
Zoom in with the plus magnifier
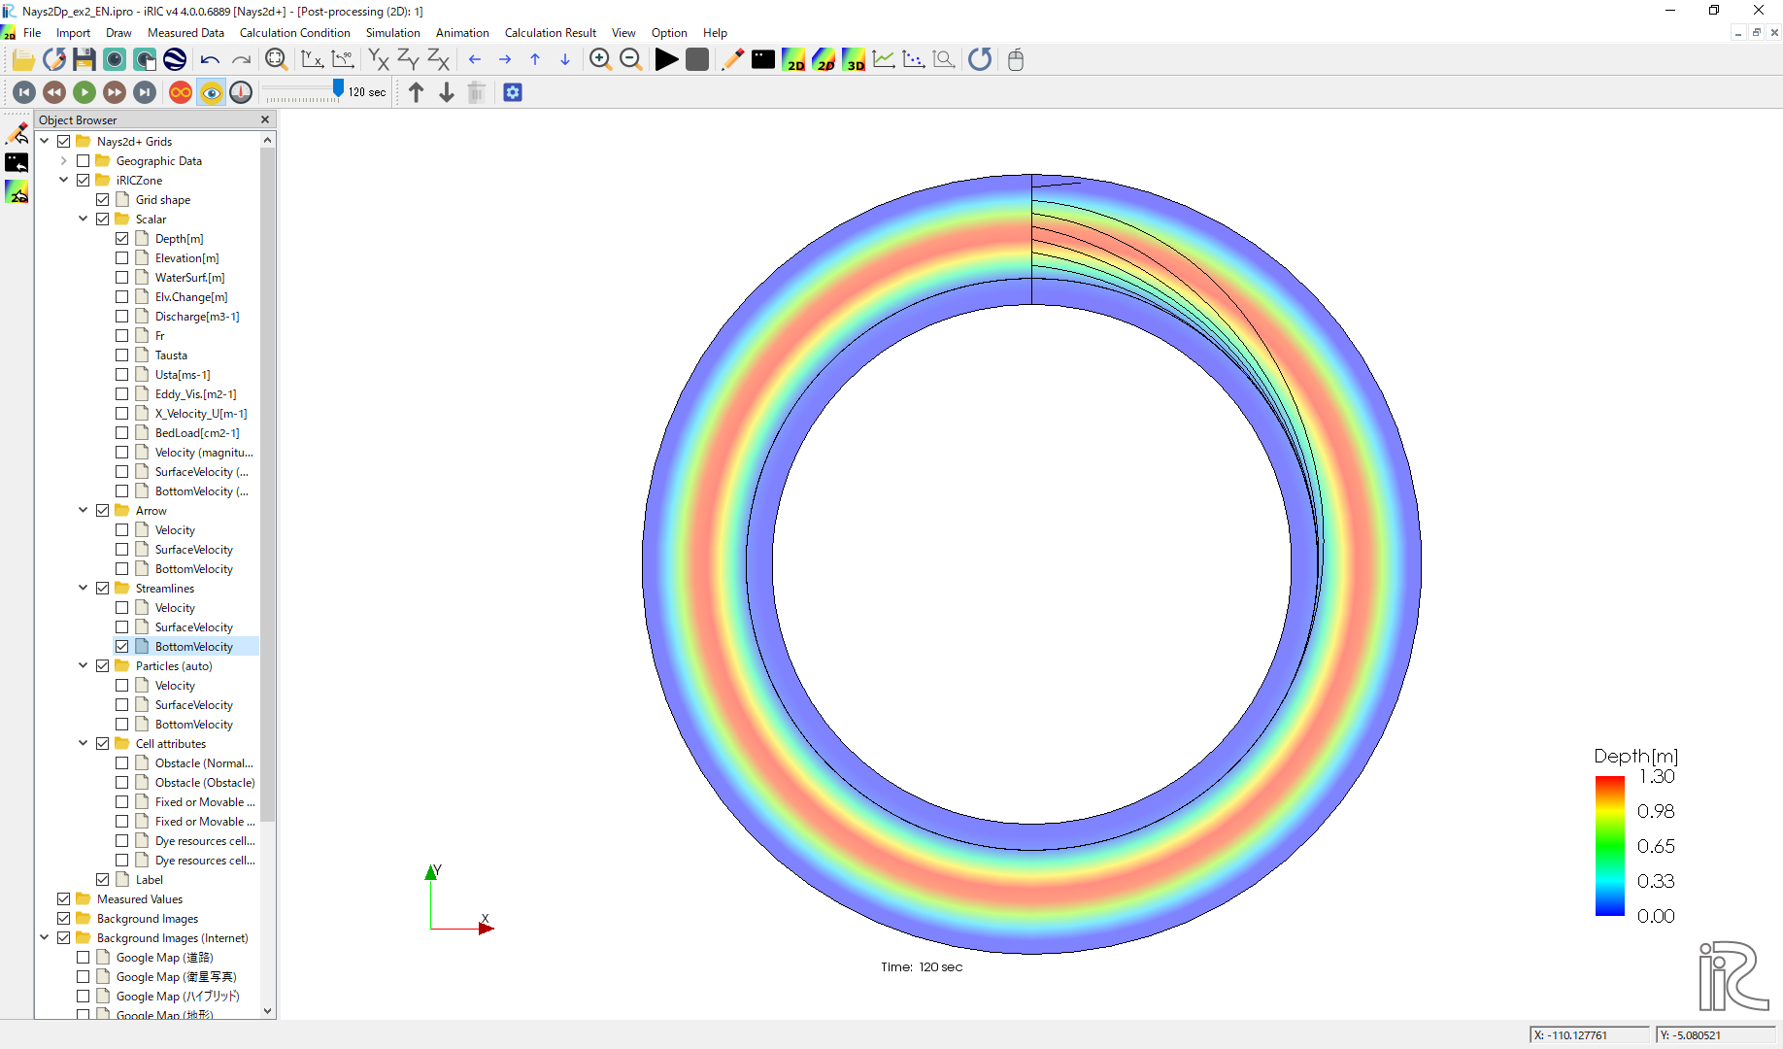pyautogui.click(x=600, y=60)
